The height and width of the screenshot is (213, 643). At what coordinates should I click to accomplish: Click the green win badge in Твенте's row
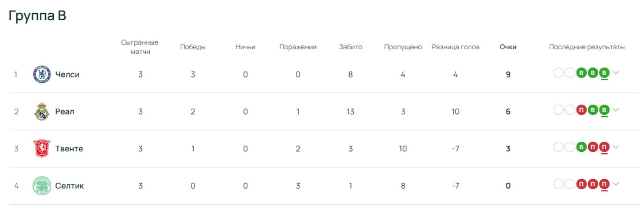coord(581,147)
